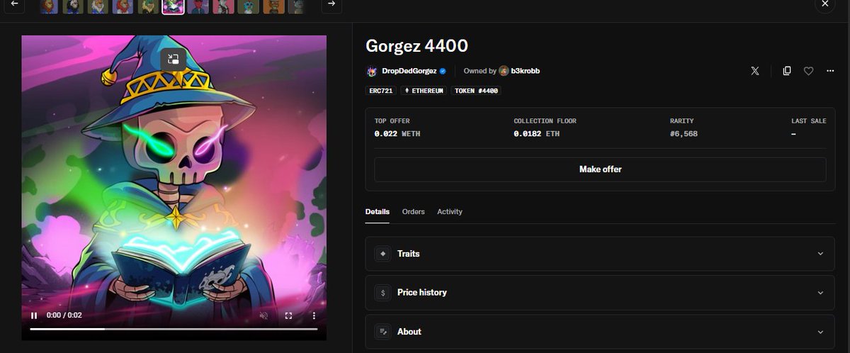This screenshot has height=353, width=850.
Task: Open owner b3krobb's profile
Action: coord(526,71)
